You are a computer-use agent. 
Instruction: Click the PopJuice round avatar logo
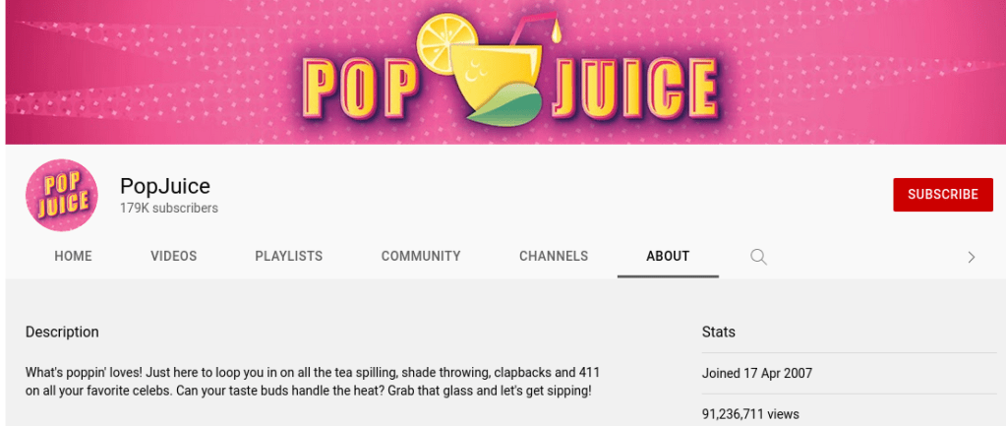point(62,195)
